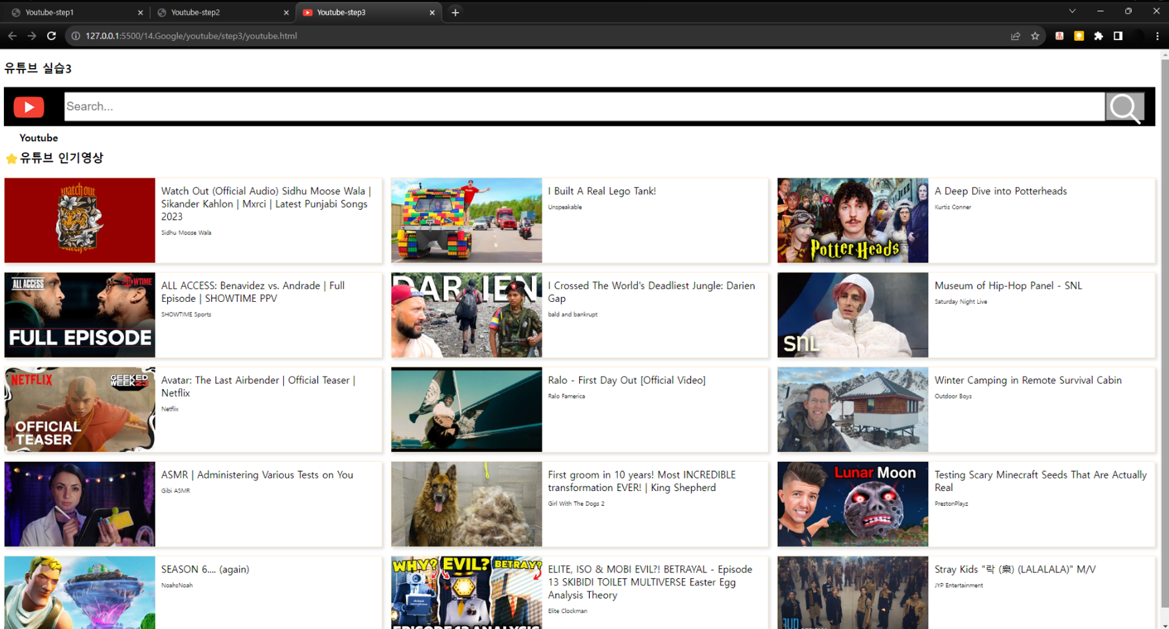This screenshot has height=629, width=1169.
Task: Click the address bar URL text
Action: pyautogui.click(x=191, y=36)
